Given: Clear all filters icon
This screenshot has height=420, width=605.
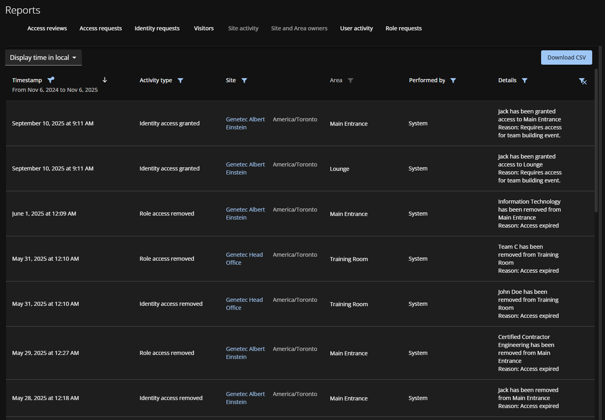Looking at the screenshot, I should click(x=583, y=81).
